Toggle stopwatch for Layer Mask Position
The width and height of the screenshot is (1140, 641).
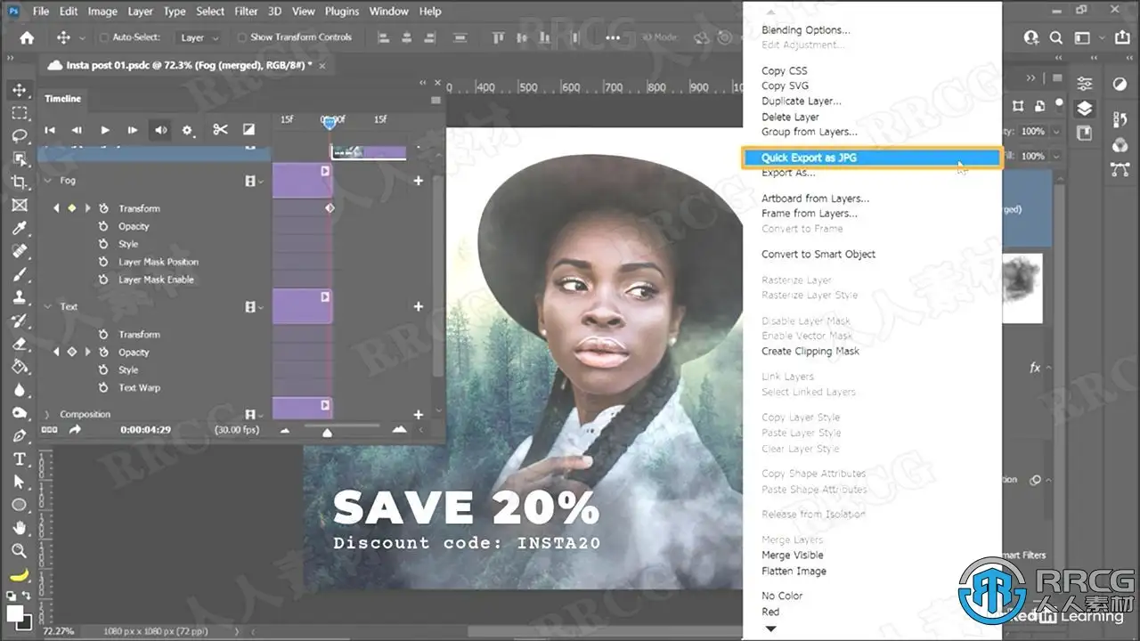click(103, 262)
